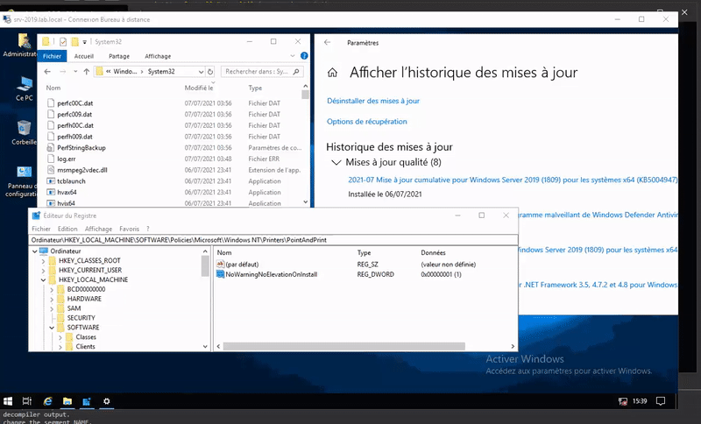Open the Partage ribbon tab

(x=119, y=56)
